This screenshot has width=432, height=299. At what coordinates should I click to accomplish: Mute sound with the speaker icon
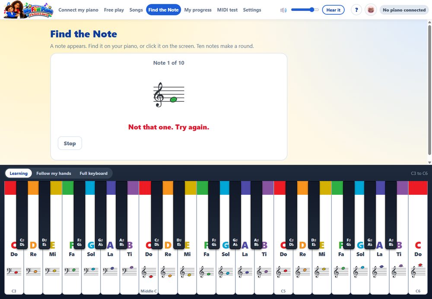click(283, 10)
